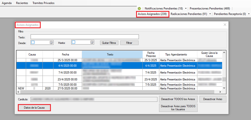
Task: Open Presentaciones Pendientes (469) list
Action: pos(210,8)
